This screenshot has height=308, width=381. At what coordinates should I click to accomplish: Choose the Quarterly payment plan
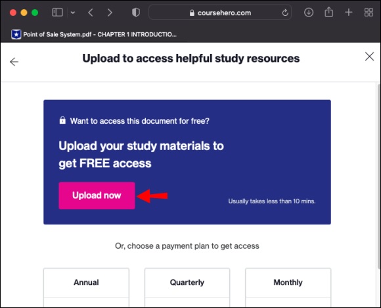tap(187, 282)
